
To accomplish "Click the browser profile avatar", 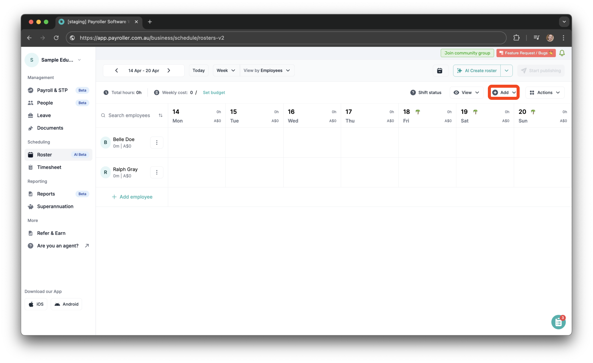I will (550, 38).
